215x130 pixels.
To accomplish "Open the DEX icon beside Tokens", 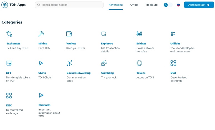I will 173,63.
